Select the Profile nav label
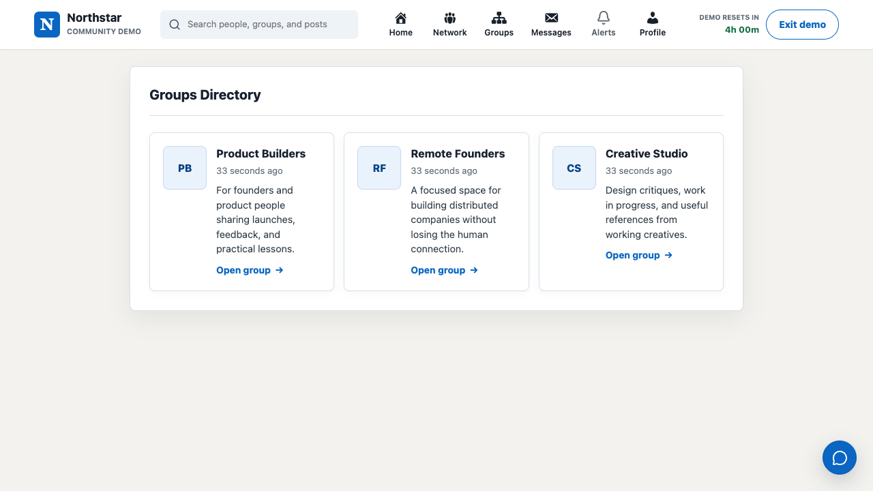 pos(653,33)
